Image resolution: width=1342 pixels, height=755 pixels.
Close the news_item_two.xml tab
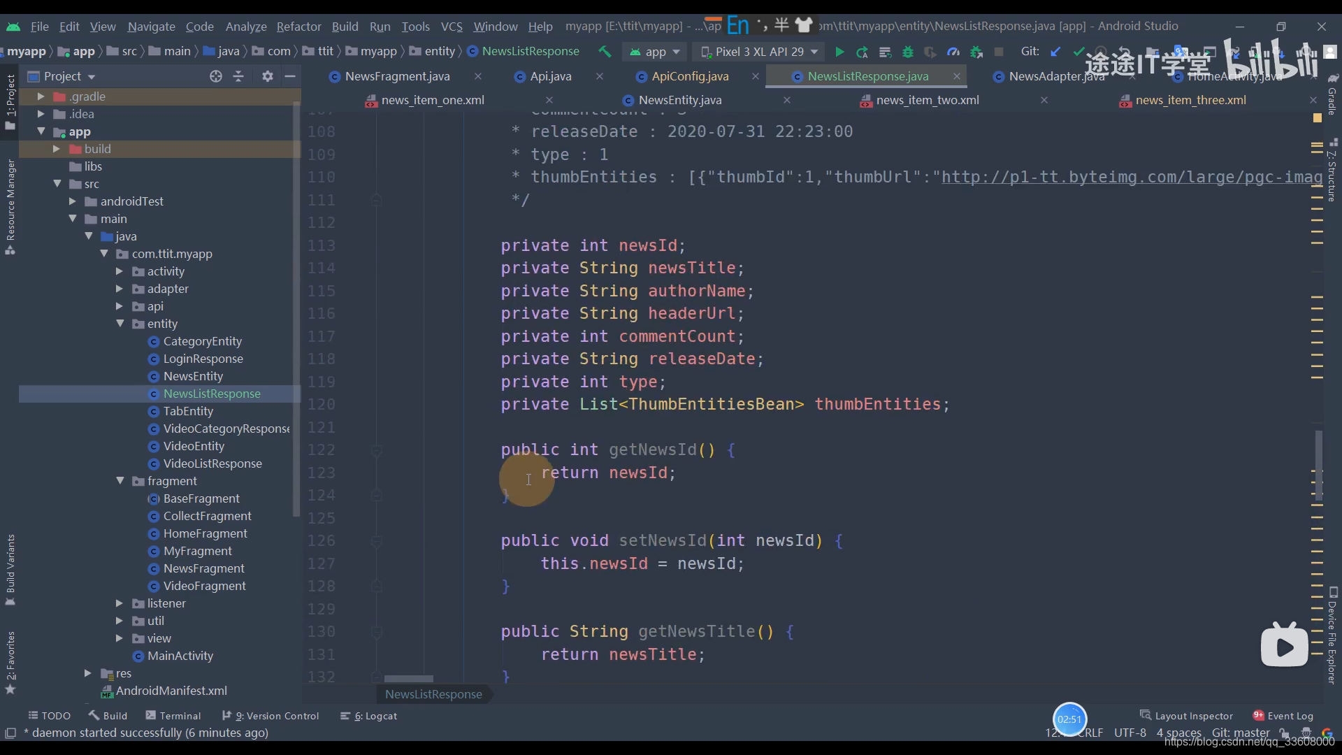pyautogui.click(x=1044, y=100)
